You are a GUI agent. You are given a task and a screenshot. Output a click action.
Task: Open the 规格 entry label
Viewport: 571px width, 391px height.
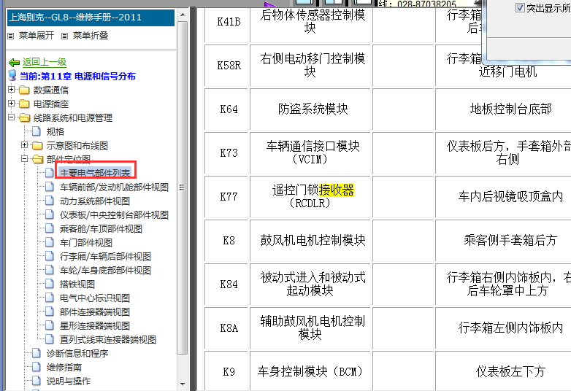55,131
